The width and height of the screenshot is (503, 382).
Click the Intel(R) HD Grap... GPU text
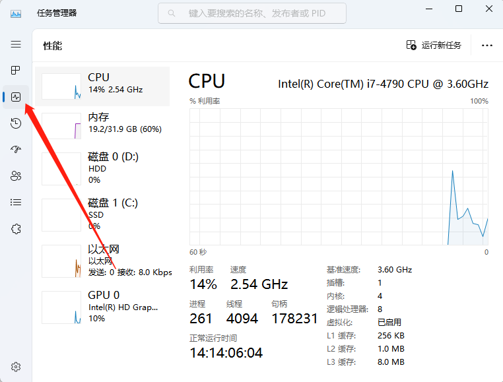tap(123, 307)
